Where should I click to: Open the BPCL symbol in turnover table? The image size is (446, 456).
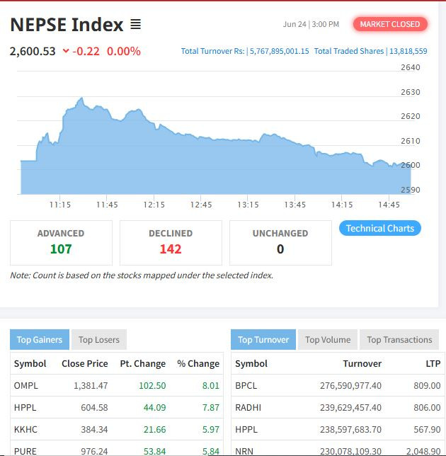[247, 386]
